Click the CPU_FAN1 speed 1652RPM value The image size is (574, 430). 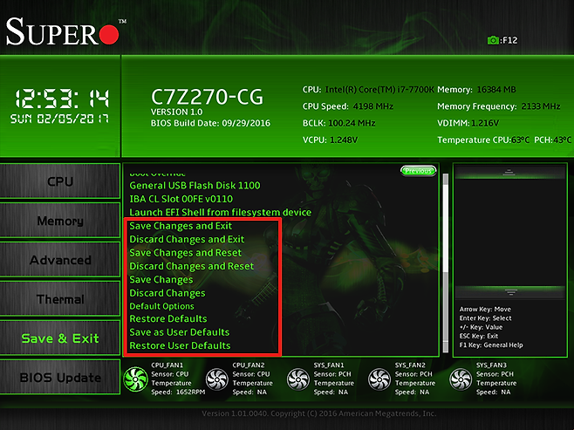tap(190, 392)
